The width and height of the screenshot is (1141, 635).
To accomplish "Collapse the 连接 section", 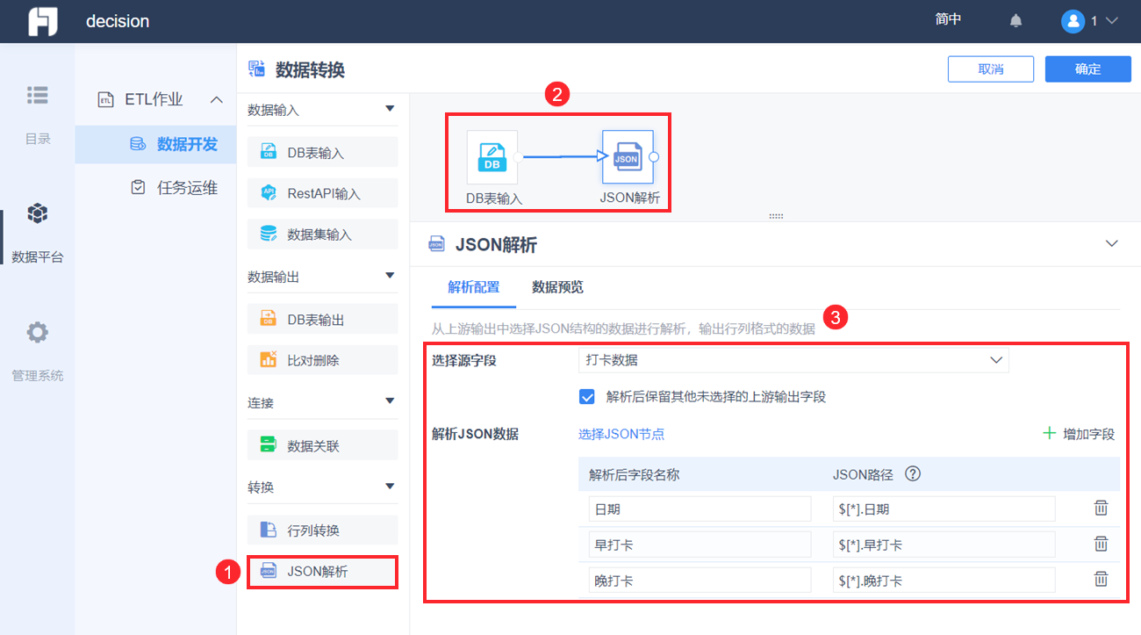I will (x=390, y=402).
